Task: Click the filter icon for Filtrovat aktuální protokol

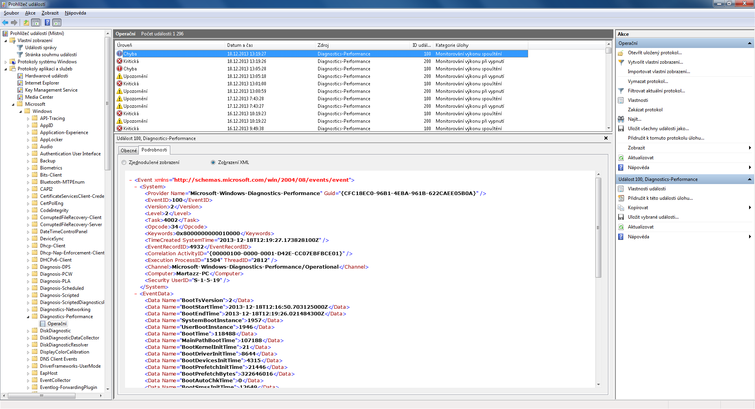Action: (x=621, y=91)
